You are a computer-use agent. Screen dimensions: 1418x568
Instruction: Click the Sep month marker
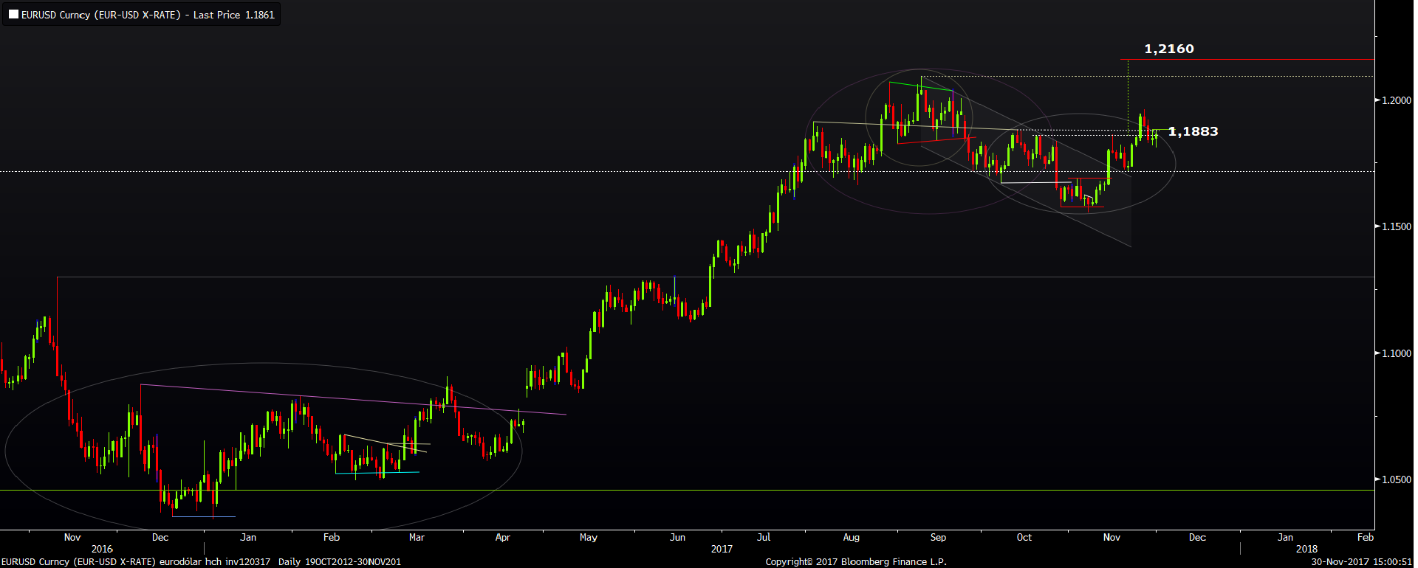tap(938, 537)
